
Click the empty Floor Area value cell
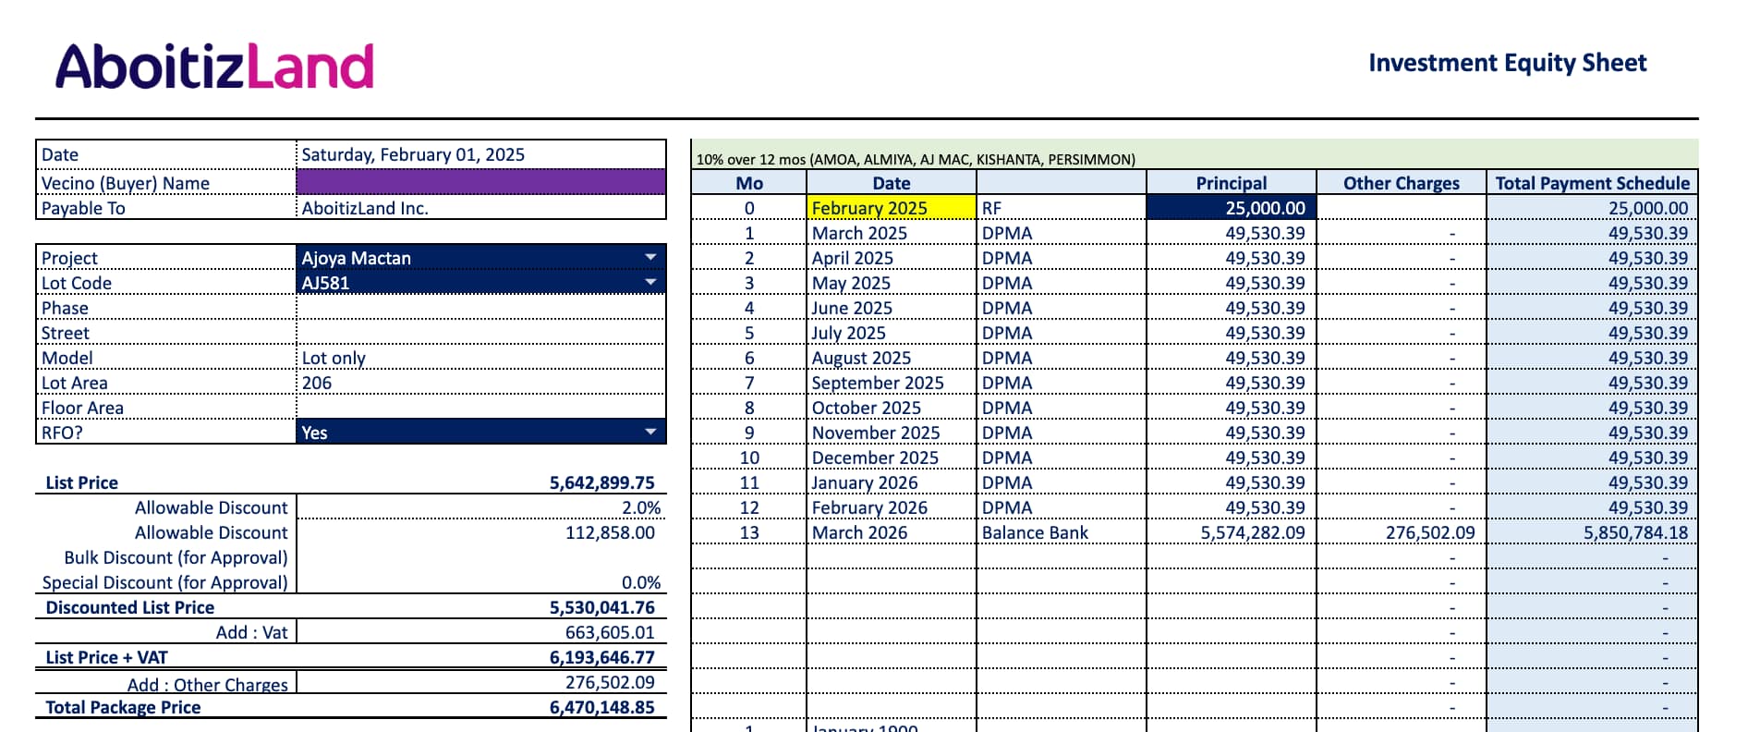(x=480, y=408)
